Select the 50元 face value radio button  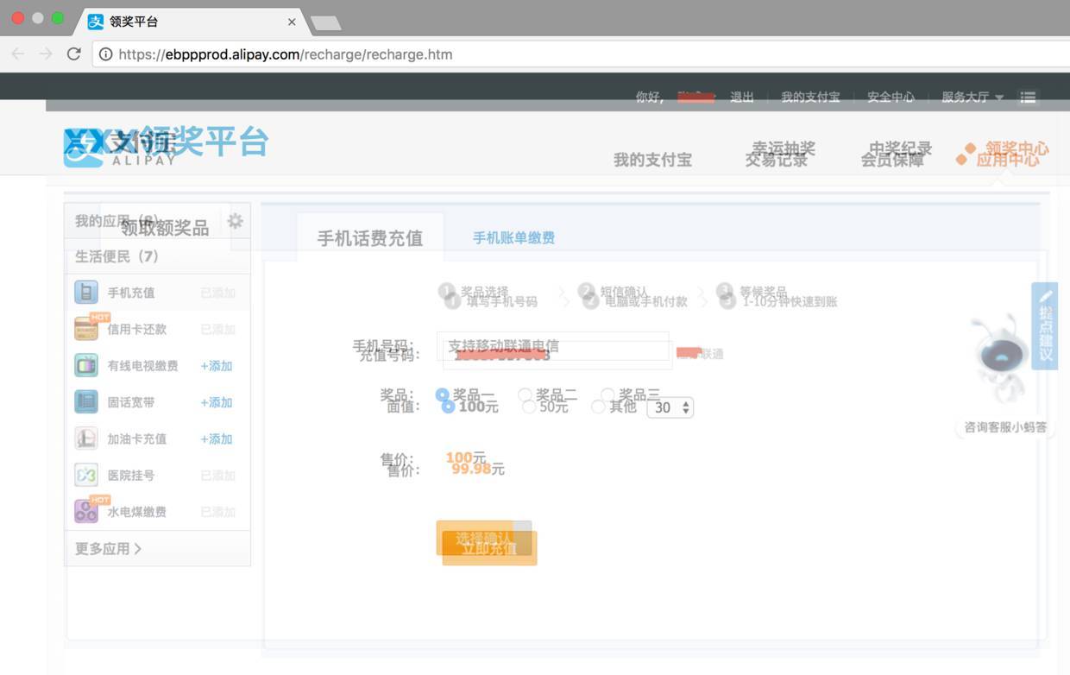click(529, 407)
